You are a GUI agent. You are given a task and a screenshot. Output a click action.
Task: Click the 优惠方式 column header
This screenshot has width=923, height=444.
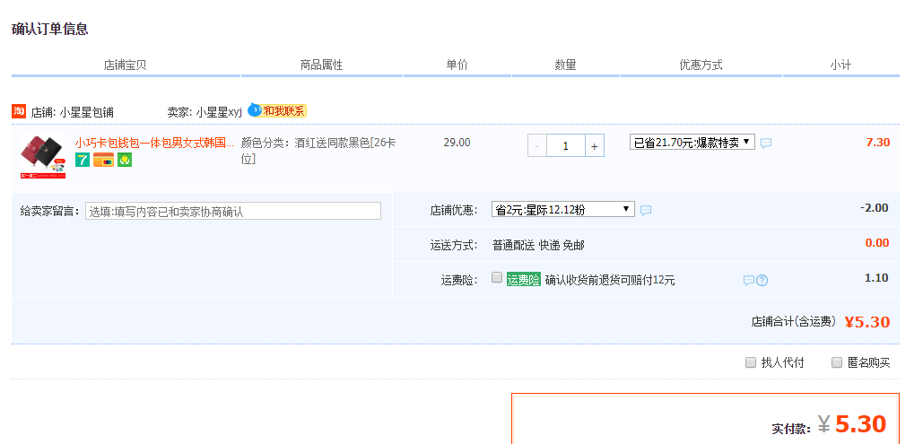pyautogui.click(x=701, y=65)
